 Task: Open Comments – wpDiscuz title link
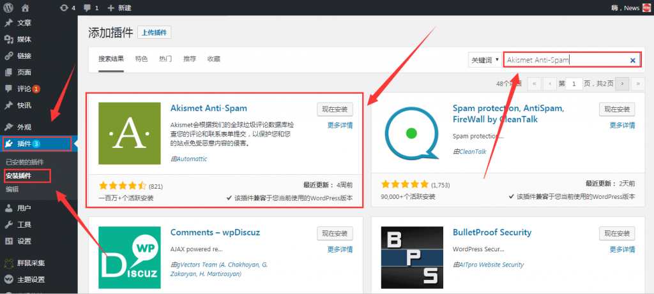tap(215, 232)
